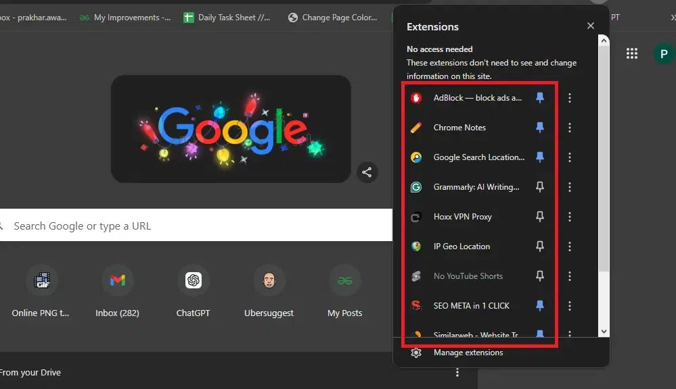
Task: Share the Google doodle
Action: (x=367, y=172)
